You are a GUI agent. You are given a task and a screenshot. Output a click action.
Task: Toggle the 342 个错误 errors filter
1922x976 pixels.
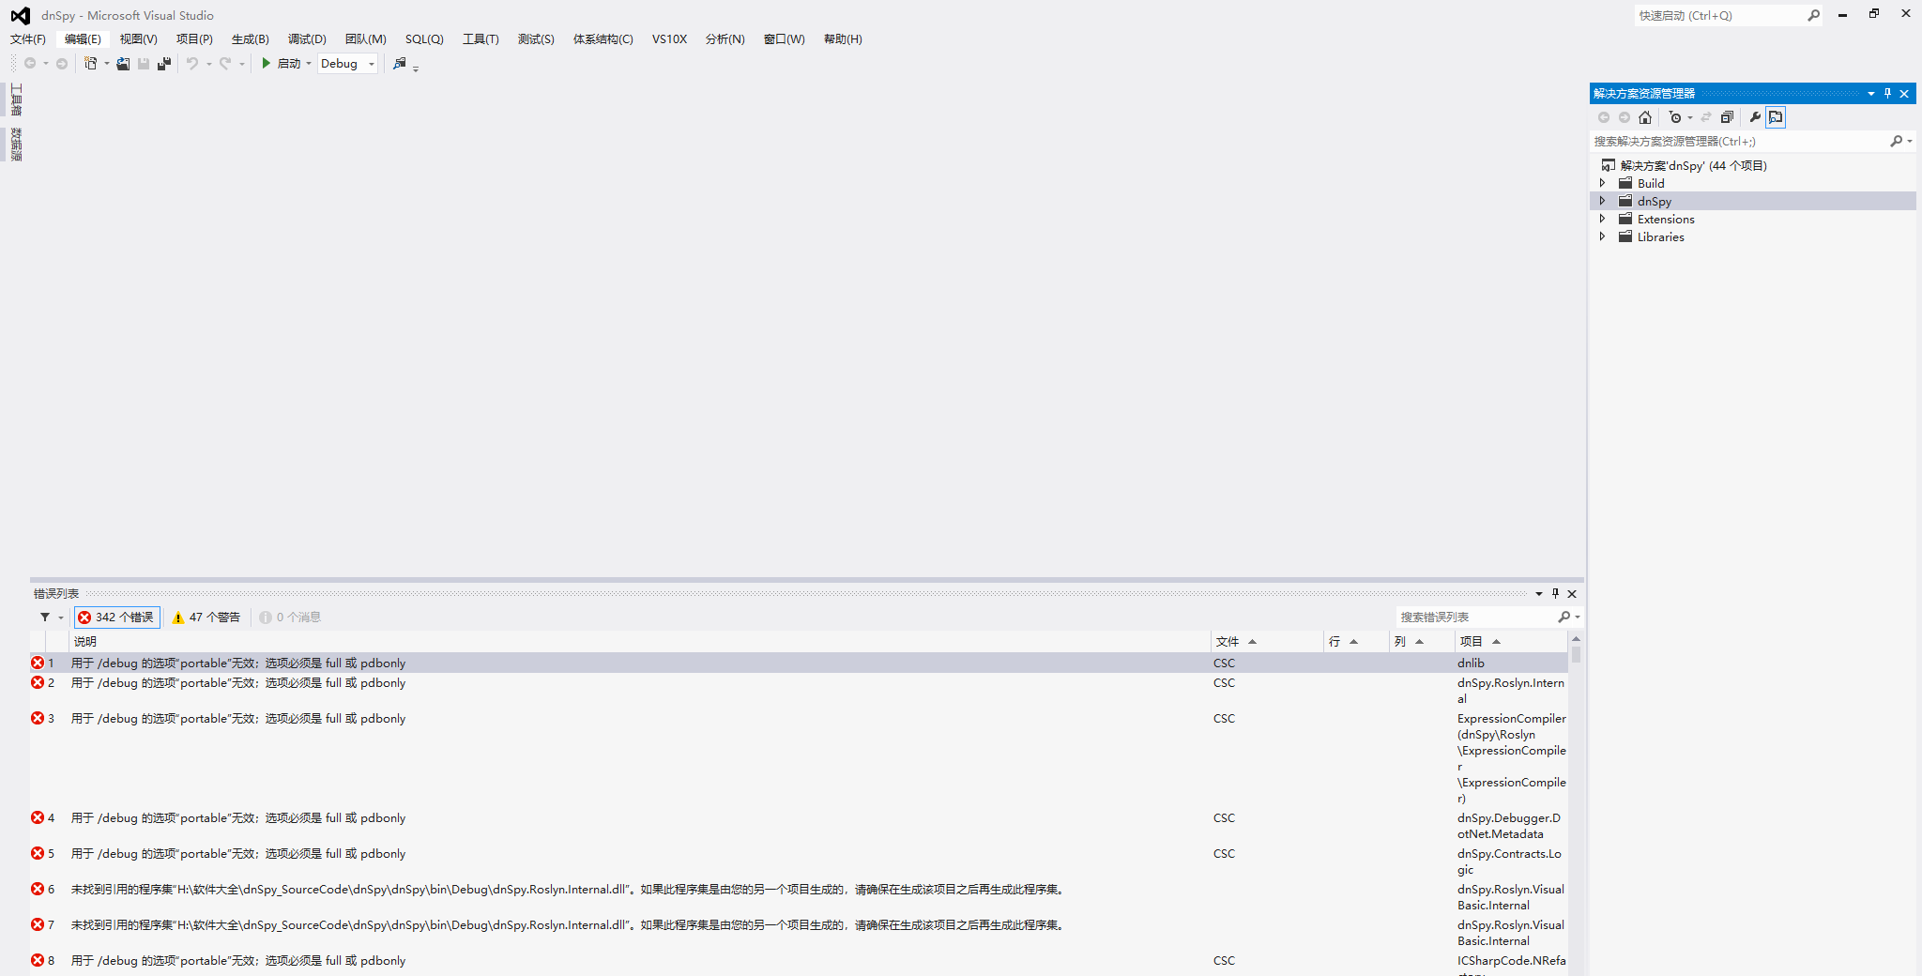point(117,617)
